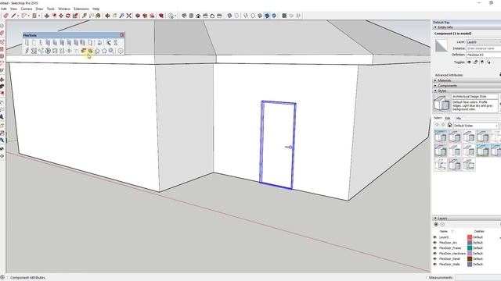Viewport: 501px width, 281px height.
Task: Hide the FlexDoor_Walls layer
Action: point(435,265)
